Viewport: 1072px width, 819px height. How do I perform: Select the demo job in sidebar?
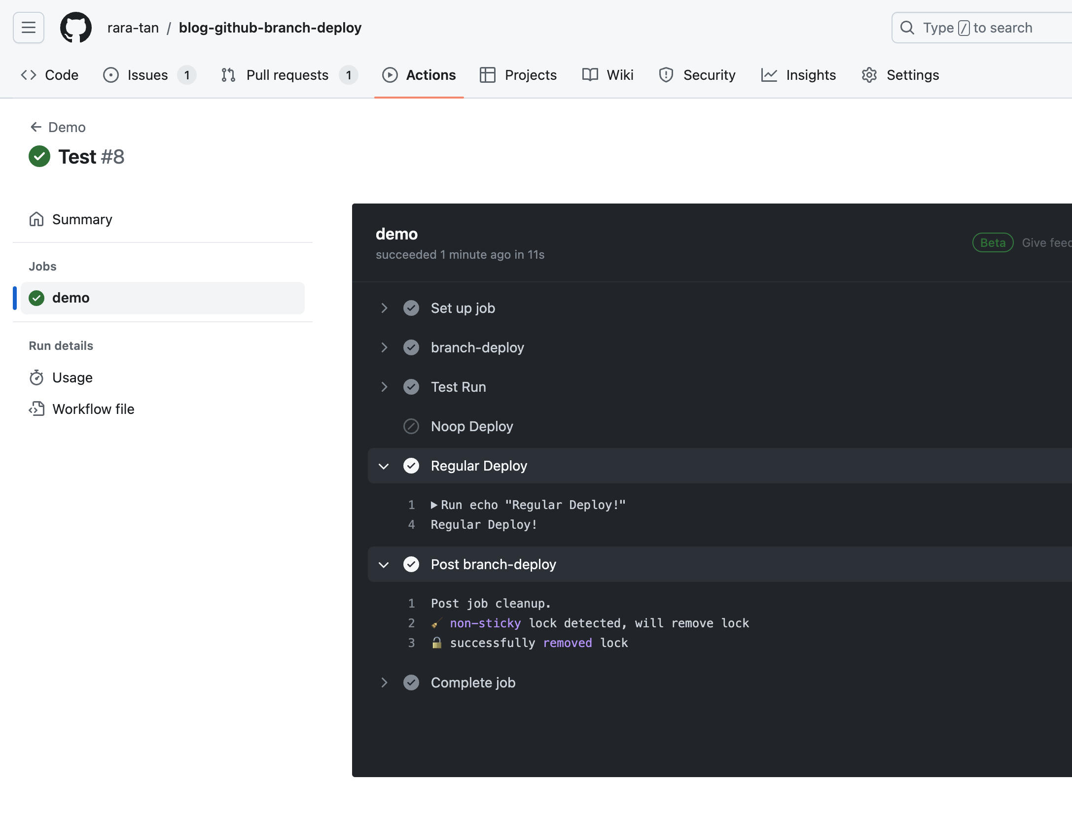coord(163,298)
